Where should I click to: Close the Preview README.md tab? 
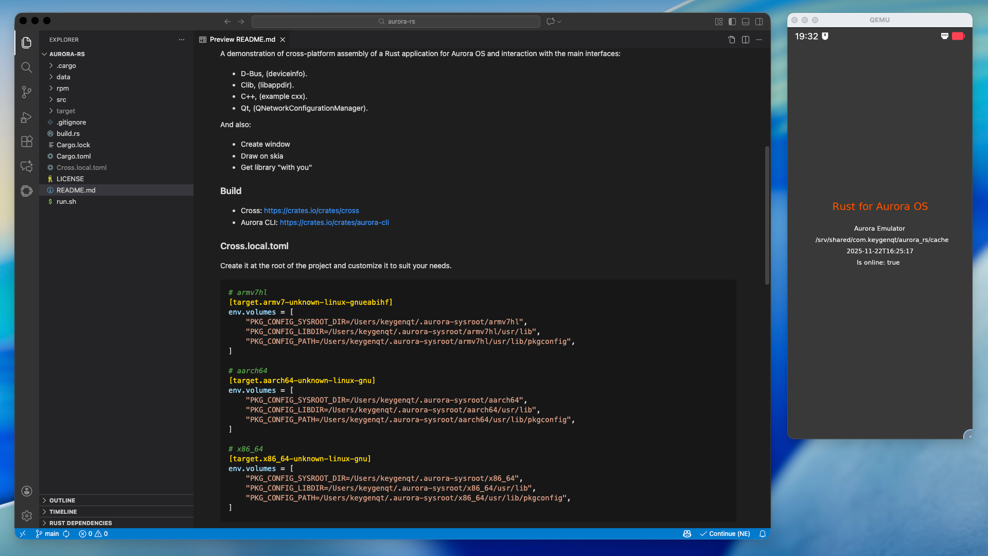pyautogui.click(x=283, y=40)
